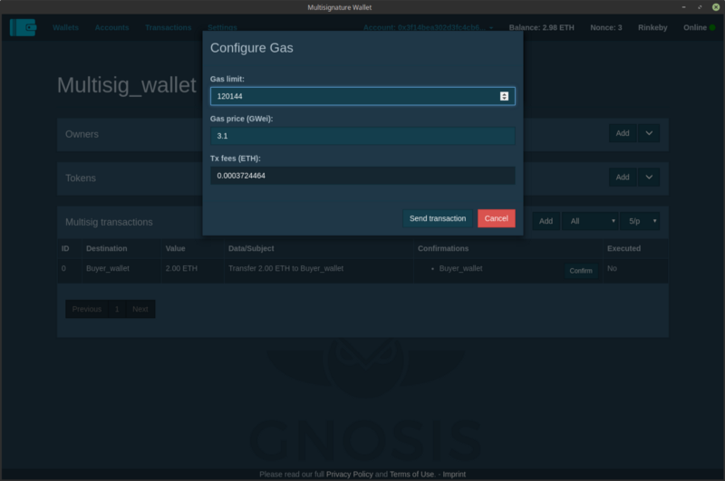Open the Wallets navigation tab
Screen dimensions: 725x481
pos(65,28)
